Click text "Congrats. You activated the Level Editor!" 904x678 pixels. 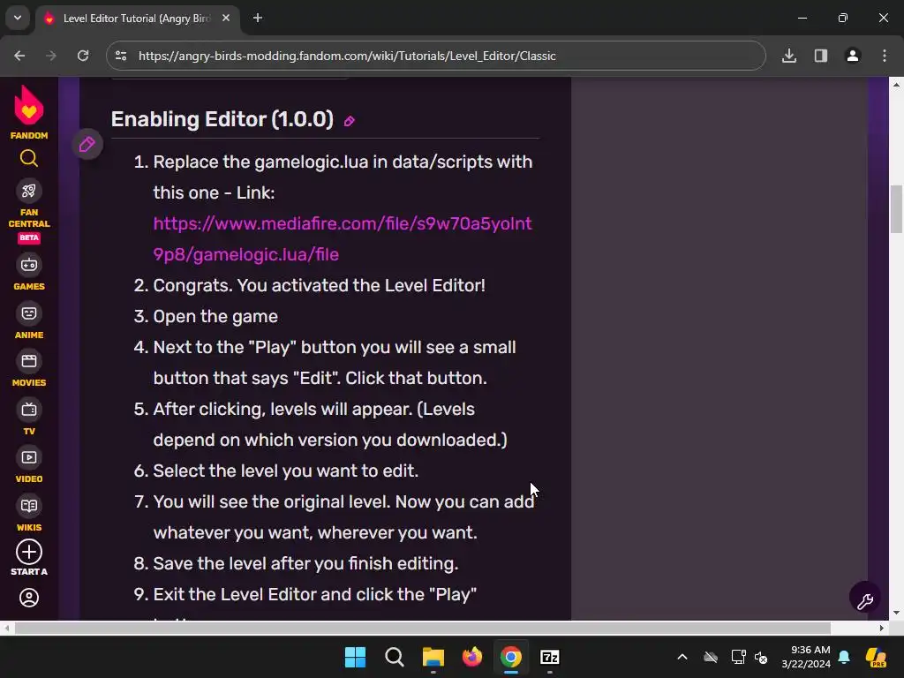(320, 285)
